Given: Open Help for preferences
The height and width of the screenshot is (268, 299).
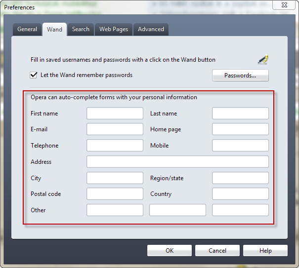Looking at the screenshot, I should (265, 250).
